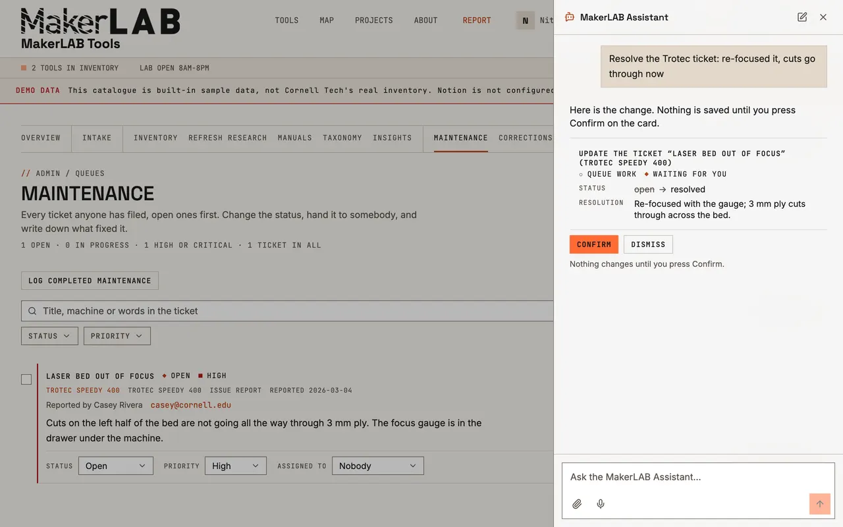Click the search magnifier icon in ticket search
843x527 pixels.
tap(32, 311)
